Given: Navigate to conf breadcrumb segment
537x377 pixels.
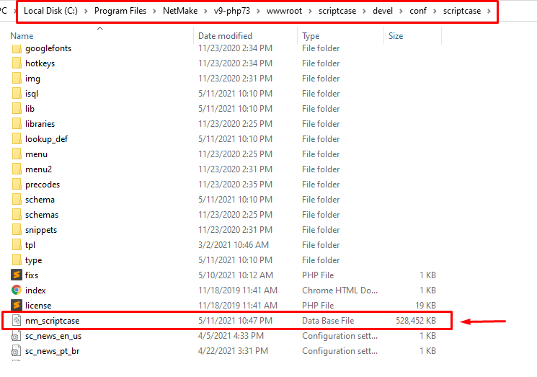Looking at the screenshot, I should point(418,11).
